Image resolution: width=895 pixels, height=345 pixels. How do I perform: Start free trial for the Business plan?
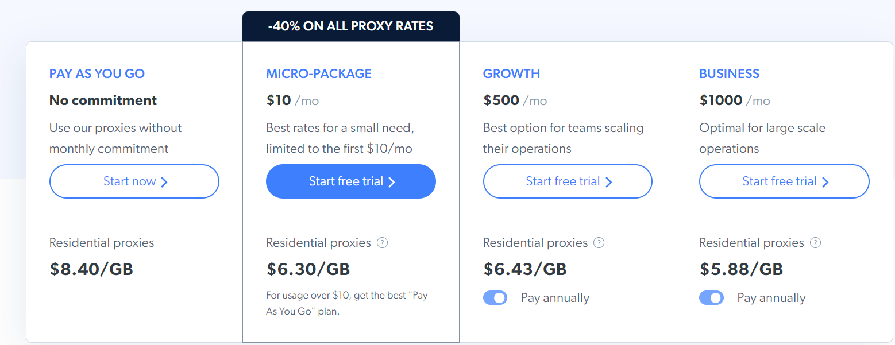[784, 181]
